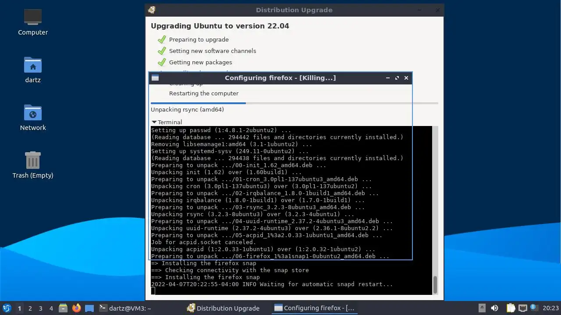Open the removable media eject tray icon

point(482,308)
